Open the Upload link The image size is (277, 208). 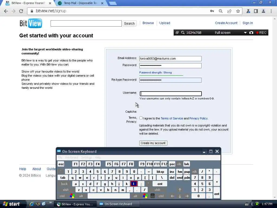165,23
